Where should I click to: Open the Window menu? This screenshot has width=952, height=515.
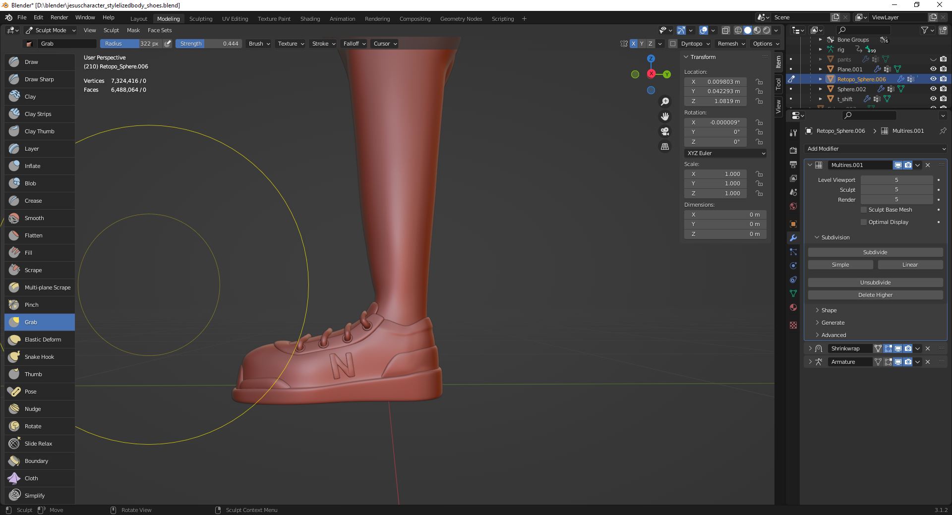[84, 17]
